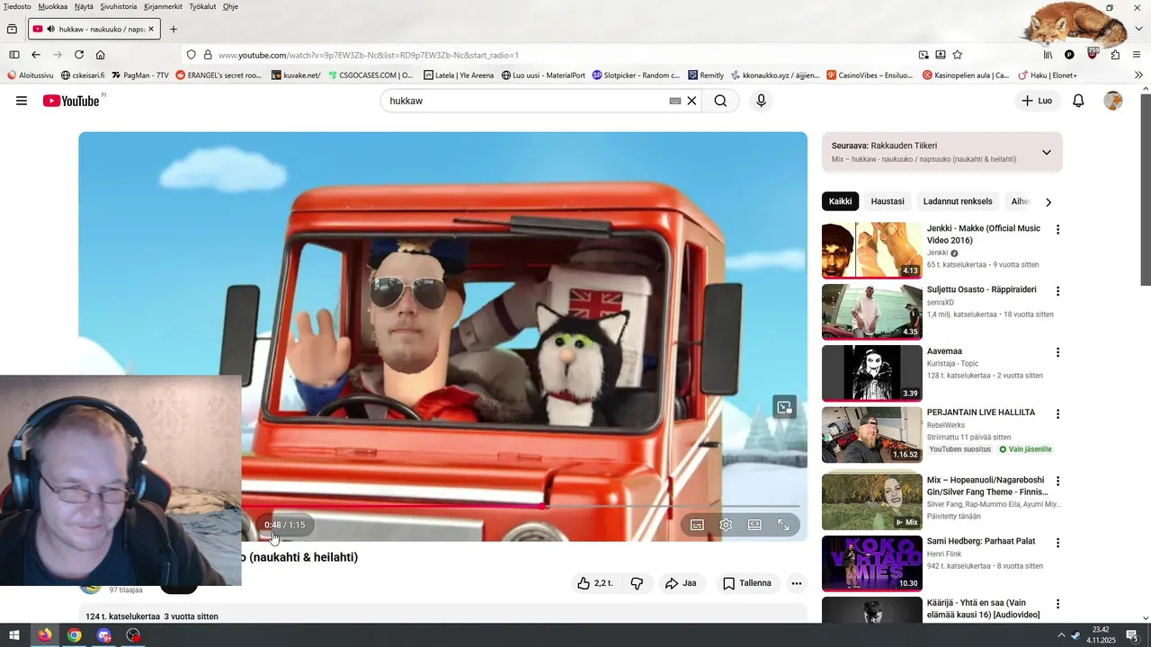Open a new browser tab
The image size is (1151, 647).
pos(174,29)
